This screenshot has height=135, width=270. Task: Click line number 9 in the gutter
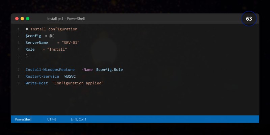coord(19,83)
